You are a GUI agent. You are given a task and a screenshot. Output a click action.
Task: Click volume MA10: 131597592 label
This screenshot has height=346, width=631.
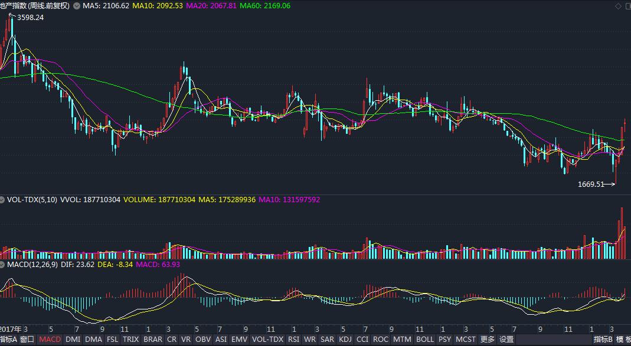[289, 200]
